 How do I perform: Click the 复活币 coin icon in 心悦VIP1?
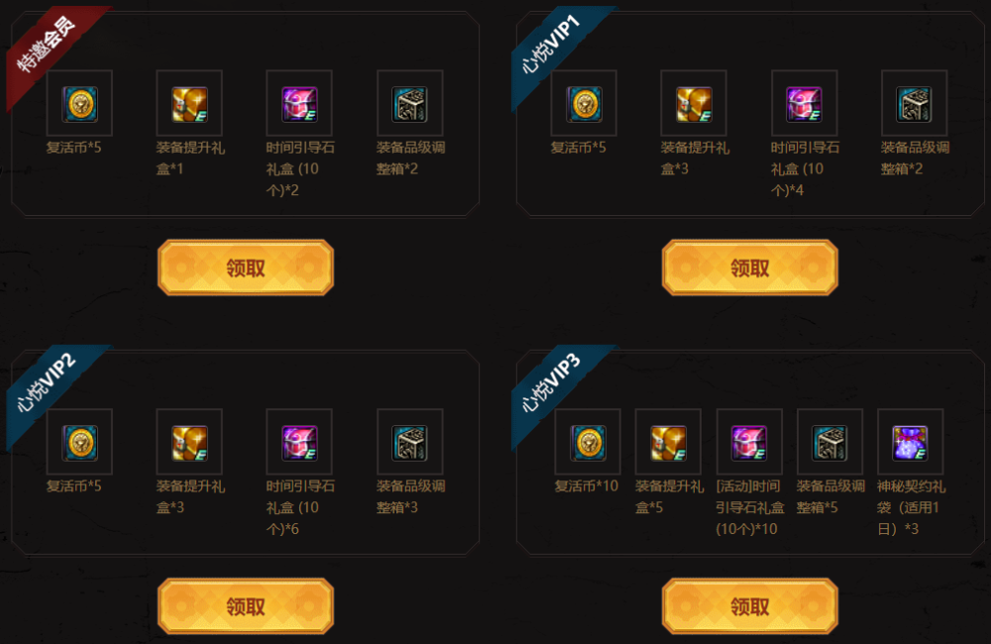584,104
